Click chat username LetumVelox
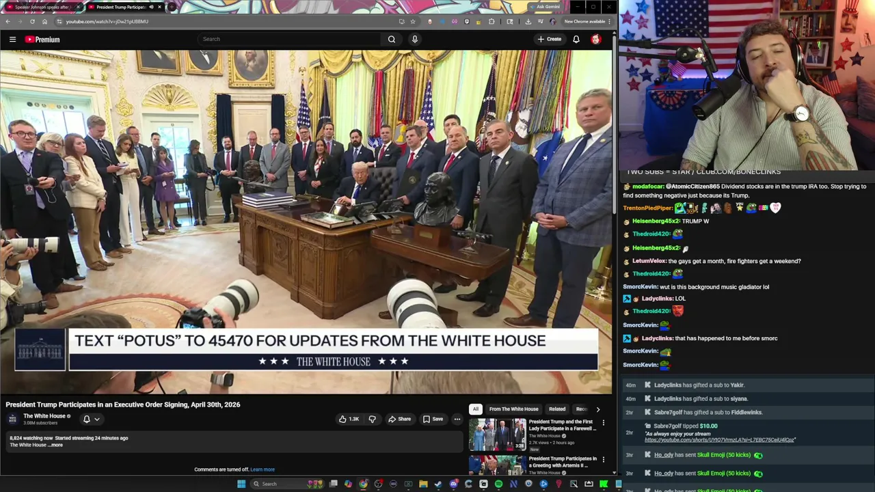The width and height of the screenshot is (875, 492). tap(649, 261)
